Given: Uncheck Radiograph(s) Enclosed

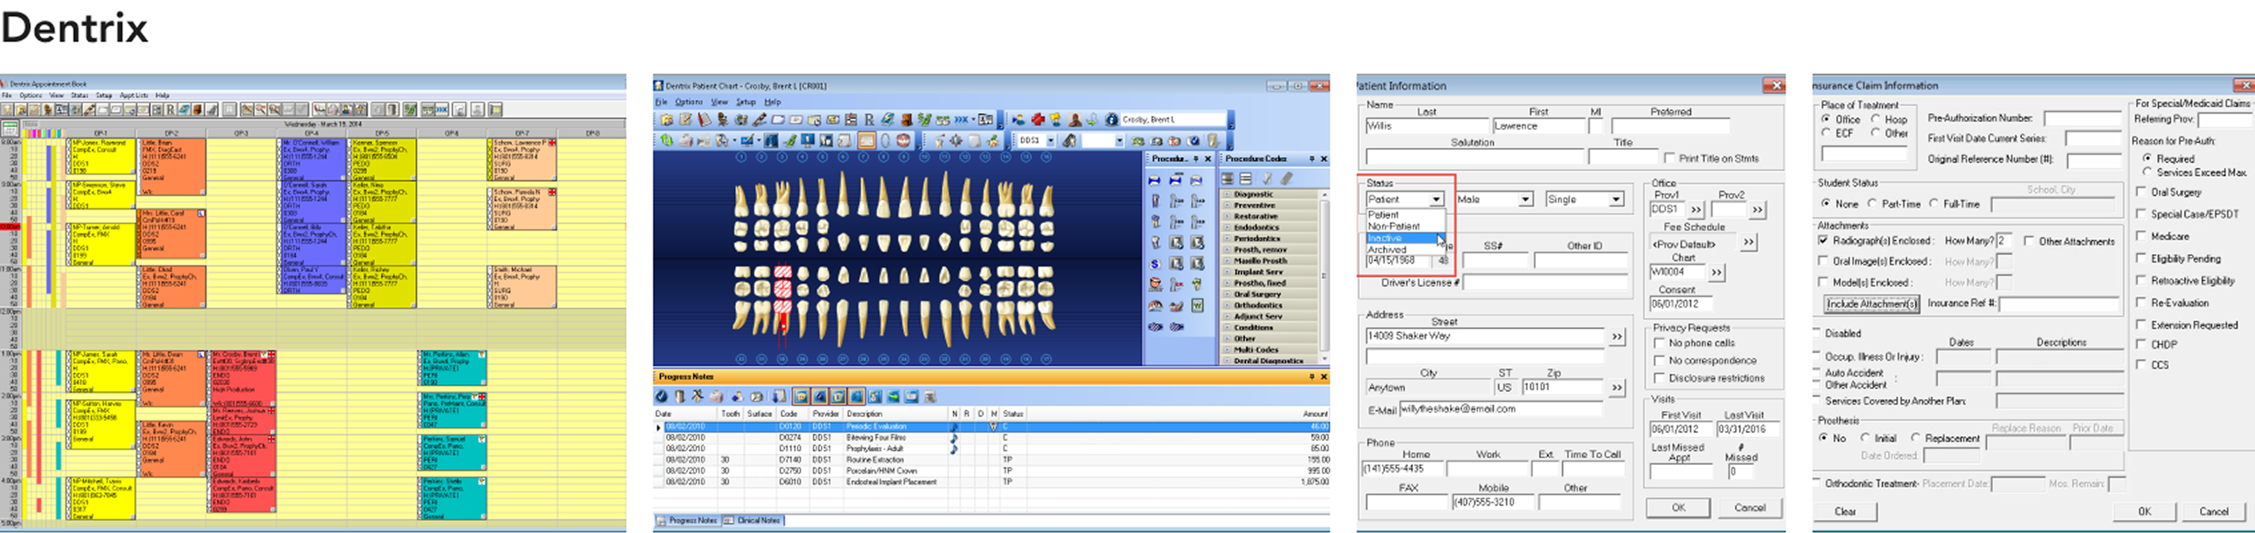Looking at the screenshot, I should point(1823,241).
